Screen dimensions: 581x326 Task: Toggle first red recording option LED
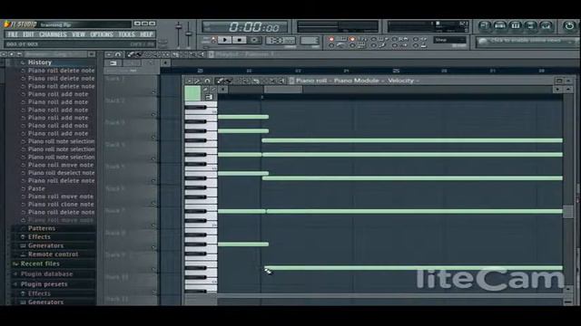331,39
